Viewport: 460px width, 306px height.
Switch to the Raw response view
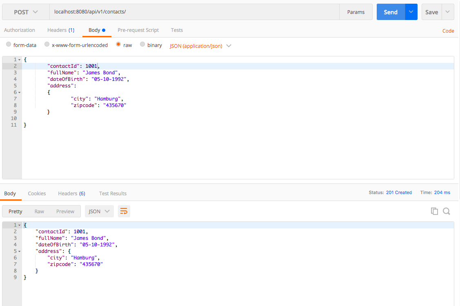point(39,211)
